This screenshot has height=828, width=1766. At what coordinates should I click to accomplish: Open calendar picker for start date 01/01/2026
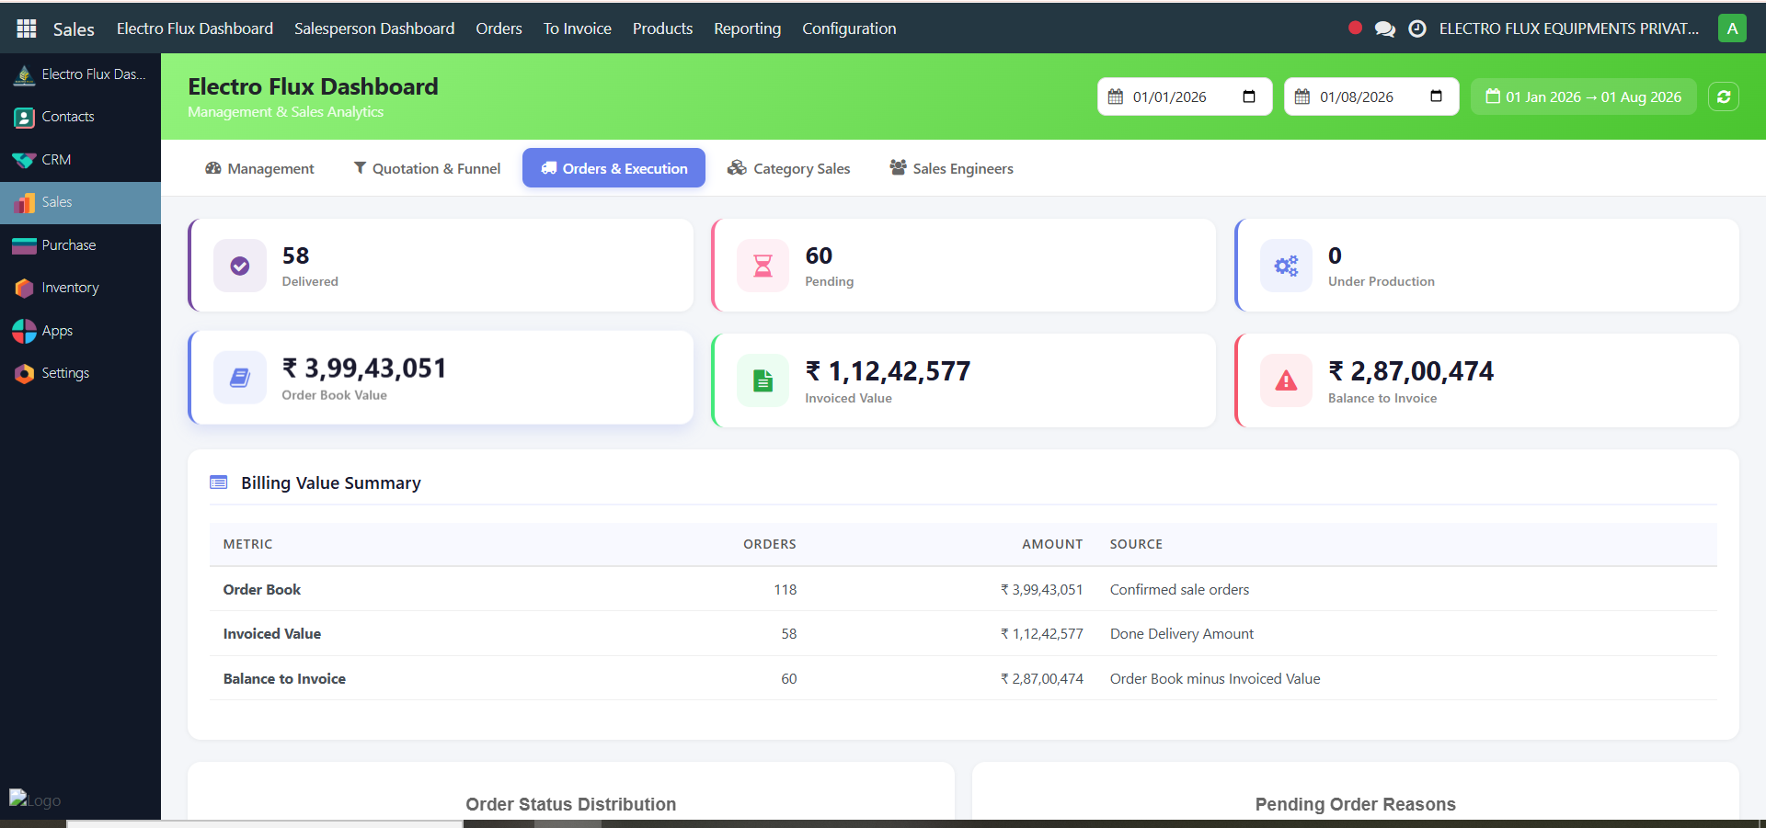1249,96
